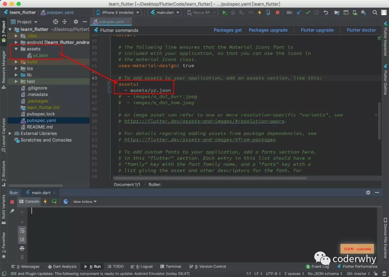Run the app with green play button
The image size is (389, 277).
(x=224, y=12)
